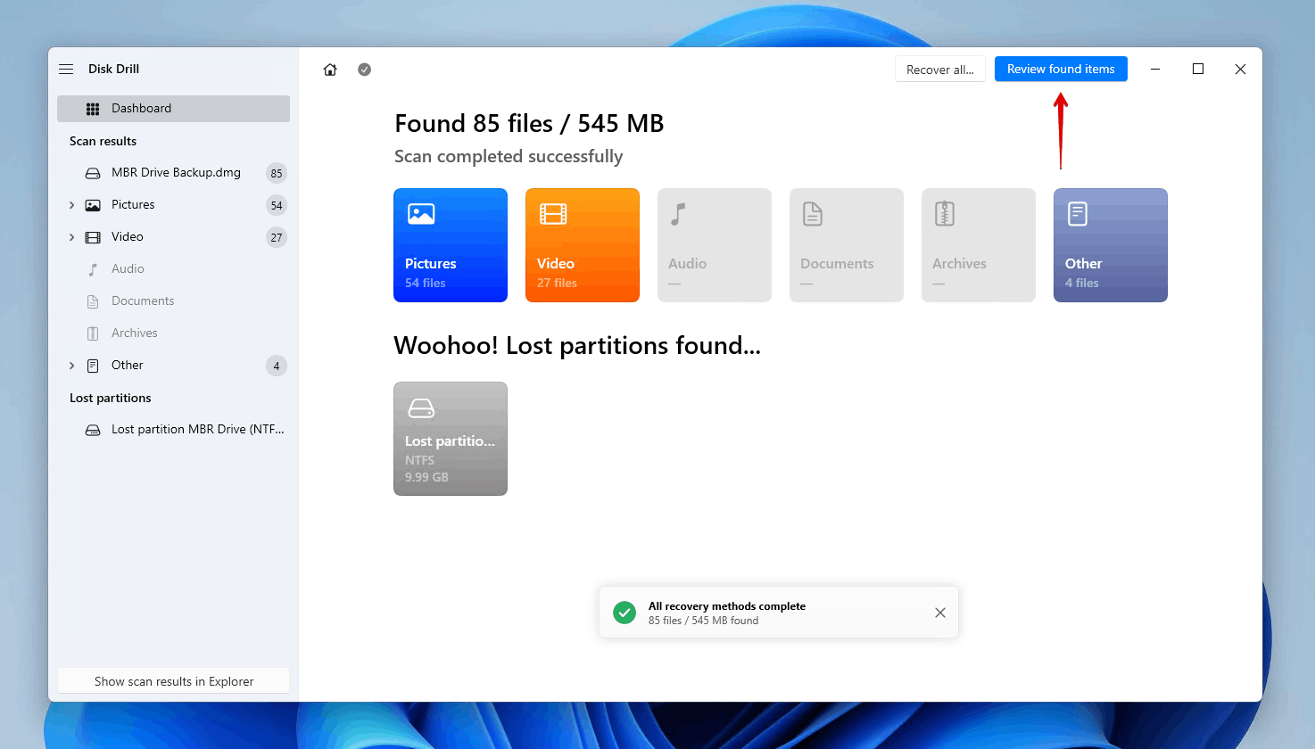Click the Documents icon in sidebar
Screen dimensions: 1315x749
[93, 301]
